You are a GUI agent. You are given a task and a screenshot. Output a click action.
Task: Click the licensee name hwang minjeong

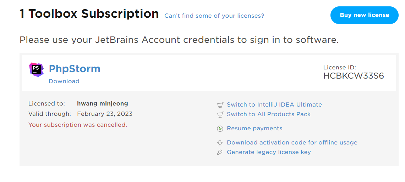point(103,104)
